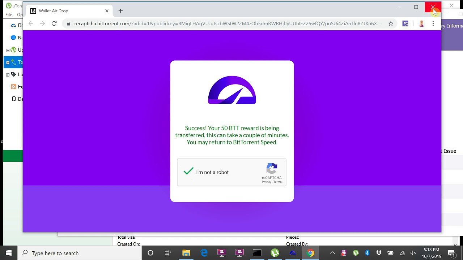Open Task View from the taskbar
Image resolution: width=463 pixels, height=260 pixels.
[x=168, y=253]
